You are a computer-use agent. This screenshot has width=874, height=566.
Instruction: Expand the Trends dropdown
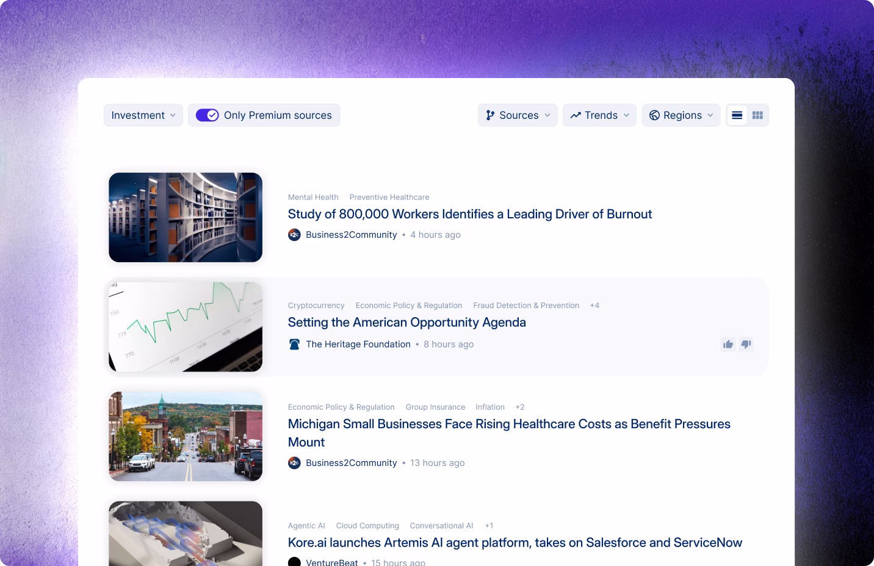(x=600, y=115)
